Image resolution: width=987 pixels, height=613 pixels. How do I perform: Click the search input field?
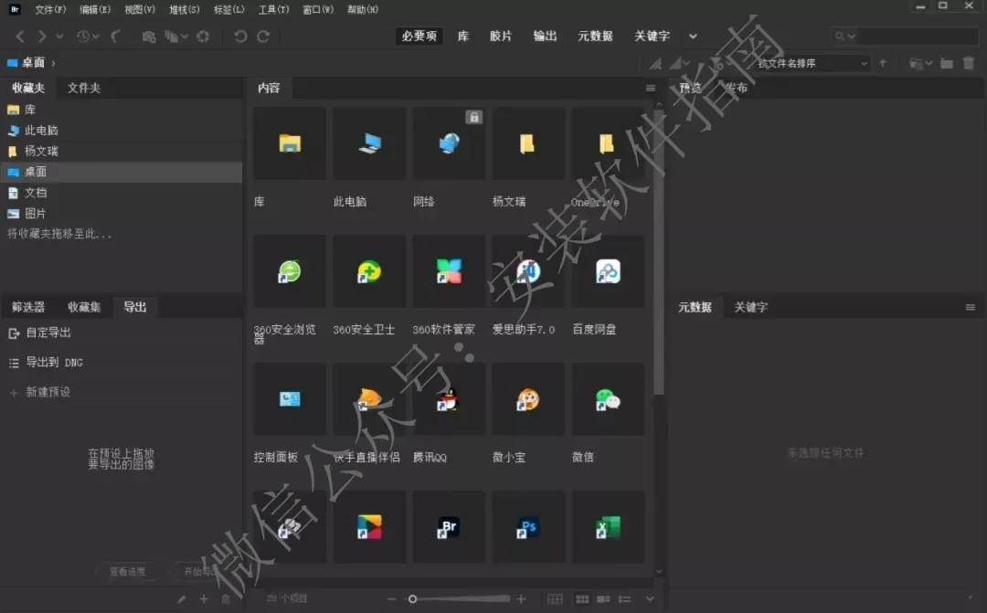916,37
